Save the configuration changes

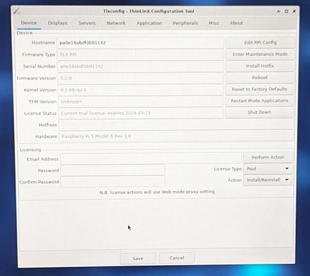[138, 259]
